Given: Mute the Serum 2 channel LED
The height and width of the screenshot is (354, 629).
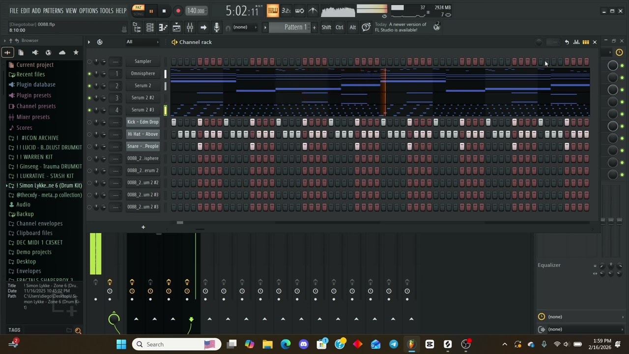Looking at the screenshot, I should pos(89,86).
